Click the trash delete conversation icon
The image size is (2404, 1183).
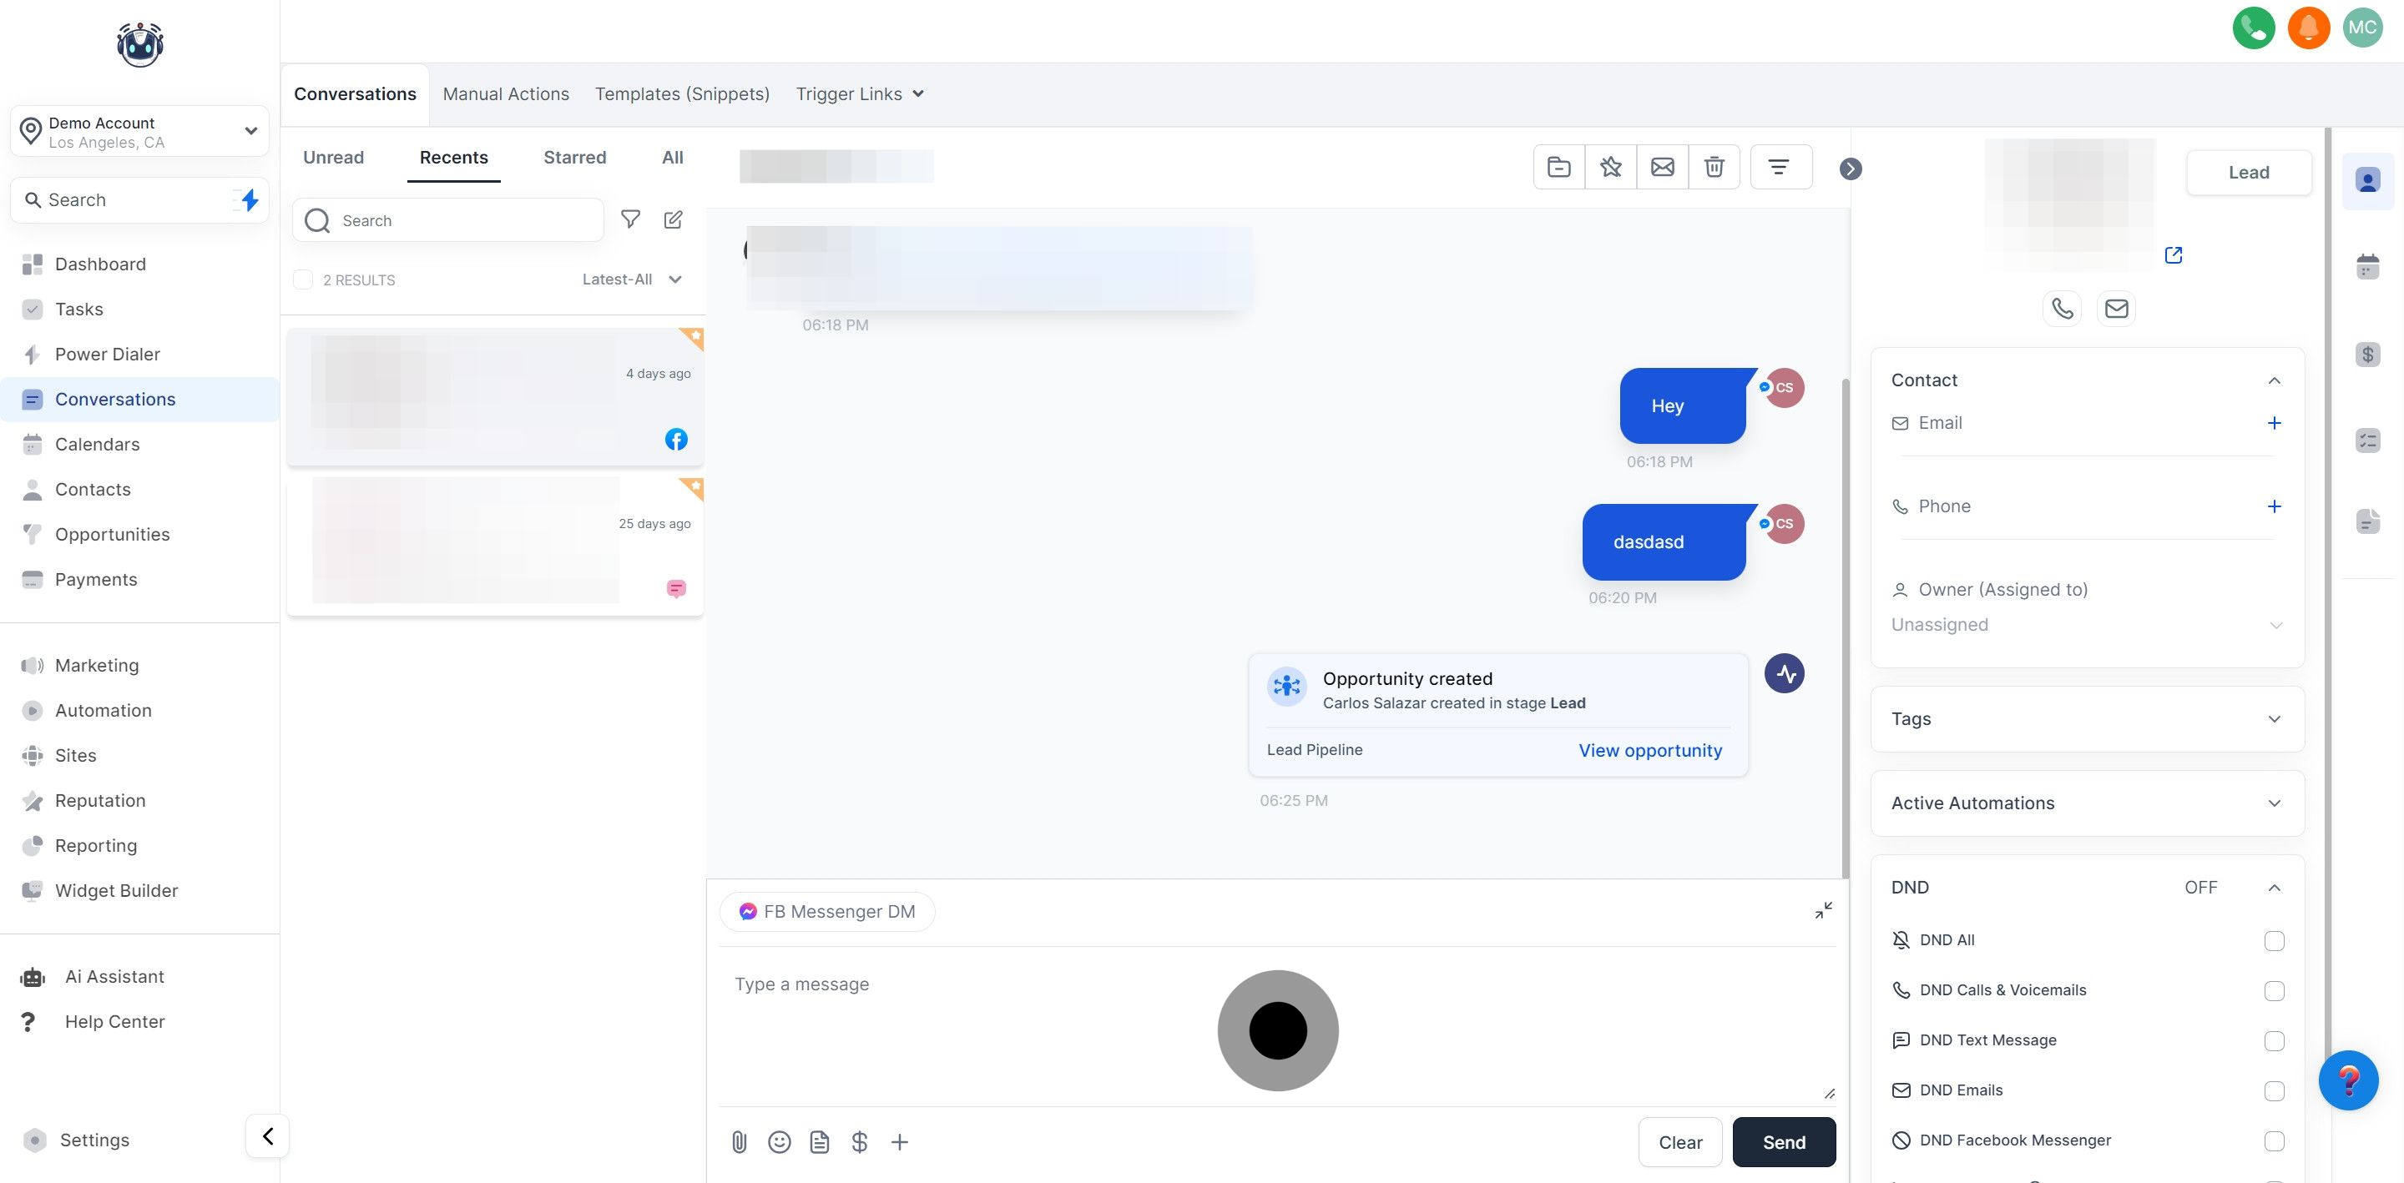tap(1714, 167)
